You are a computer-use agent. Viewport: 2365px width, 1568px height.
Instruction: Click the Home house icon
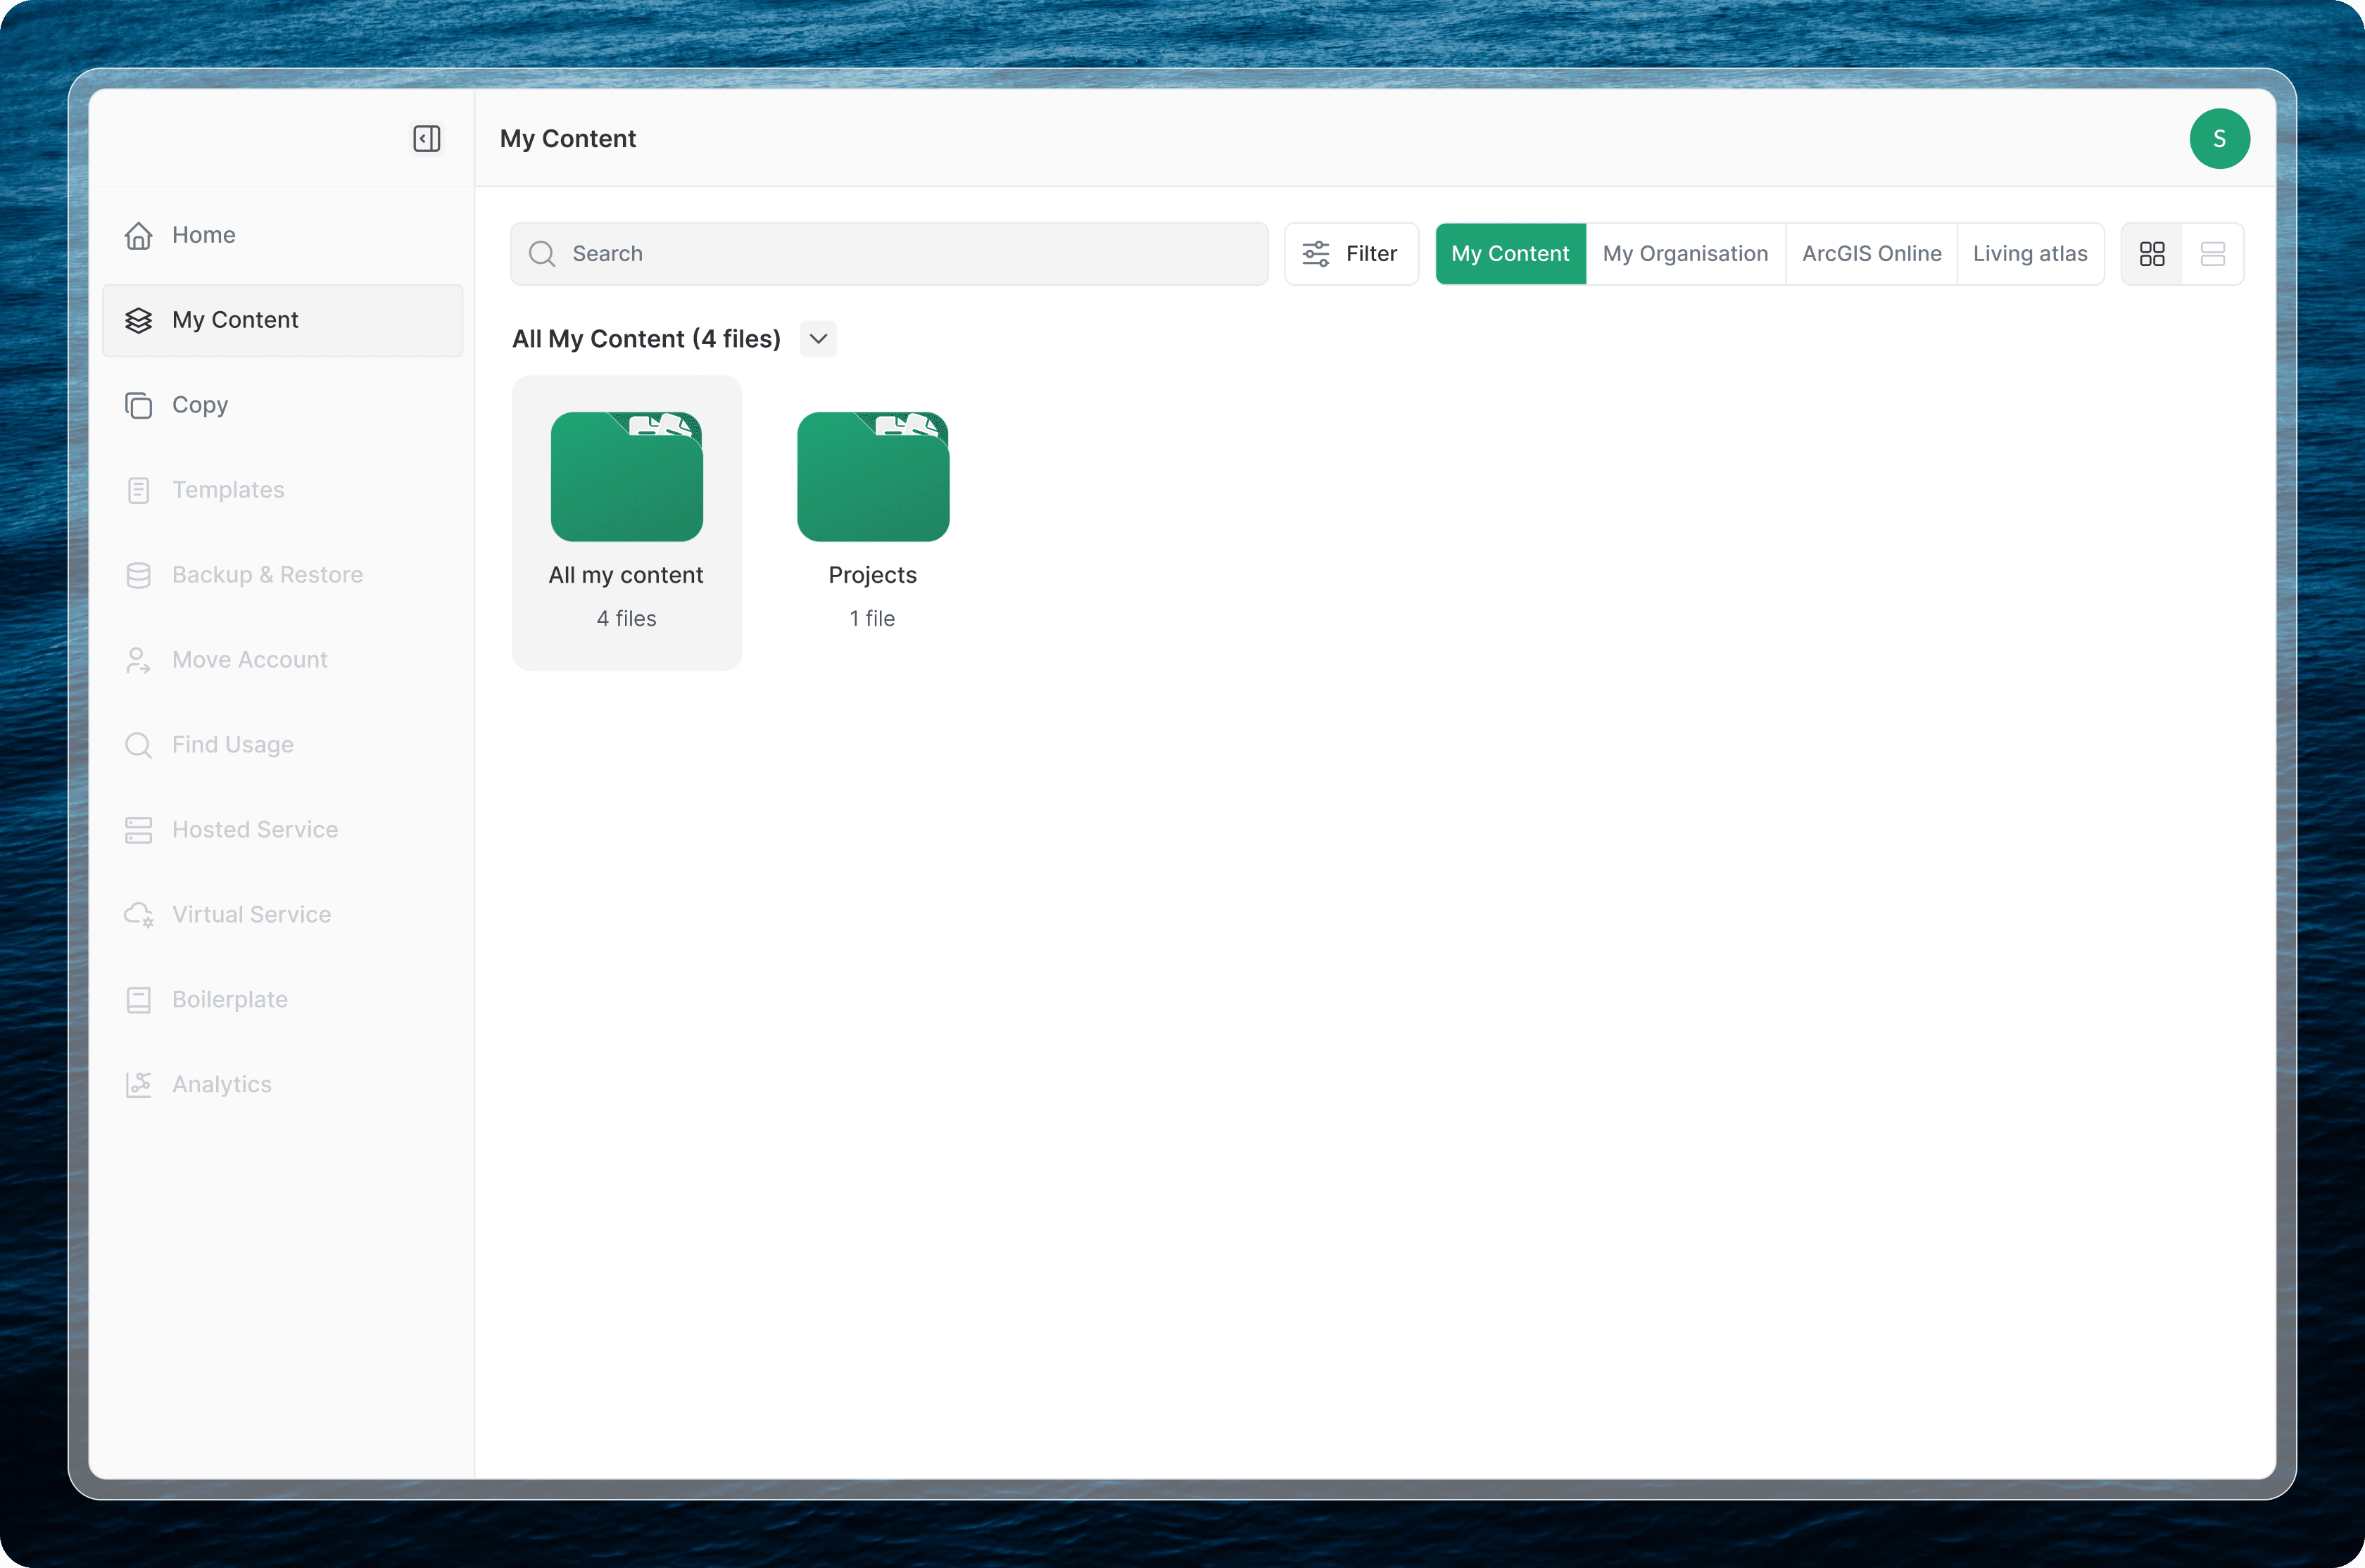click(x=139, y=235)
